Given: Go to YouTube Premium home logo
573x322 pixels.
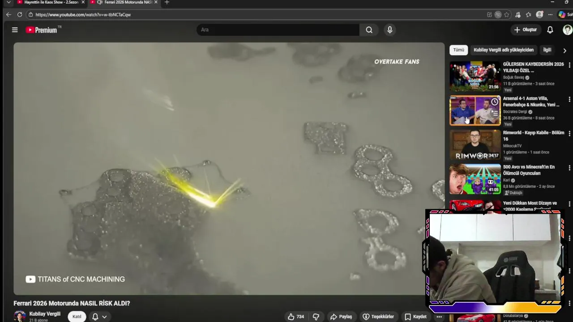Looking at the screenshot, I should (x=42, y=30).
